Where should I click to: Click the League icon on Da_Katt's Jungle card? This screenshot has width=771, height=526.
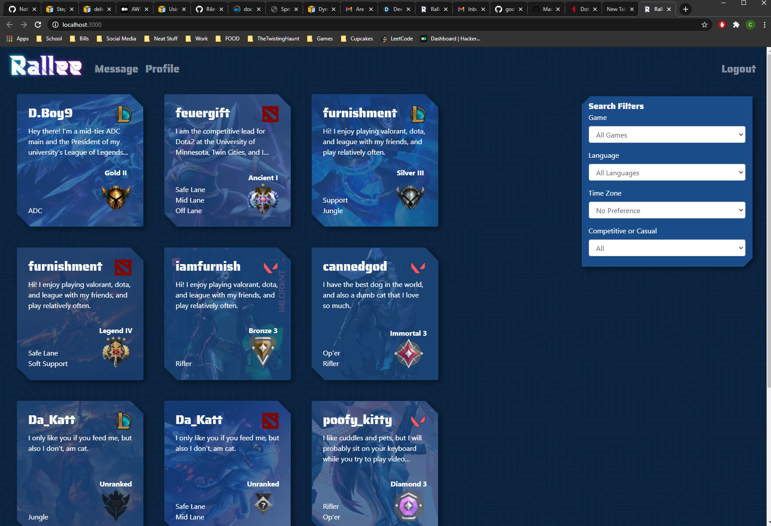[124, 421]
